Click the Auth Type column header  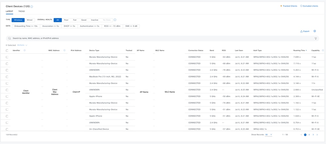(x=258, y=51)
